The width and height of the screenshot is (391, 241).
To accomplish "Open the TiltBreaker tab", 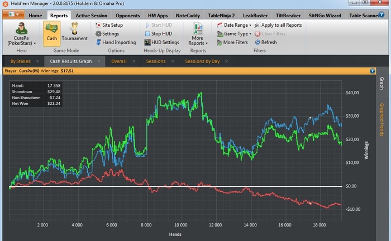I will pyautogui.click(x=288, y=16).
